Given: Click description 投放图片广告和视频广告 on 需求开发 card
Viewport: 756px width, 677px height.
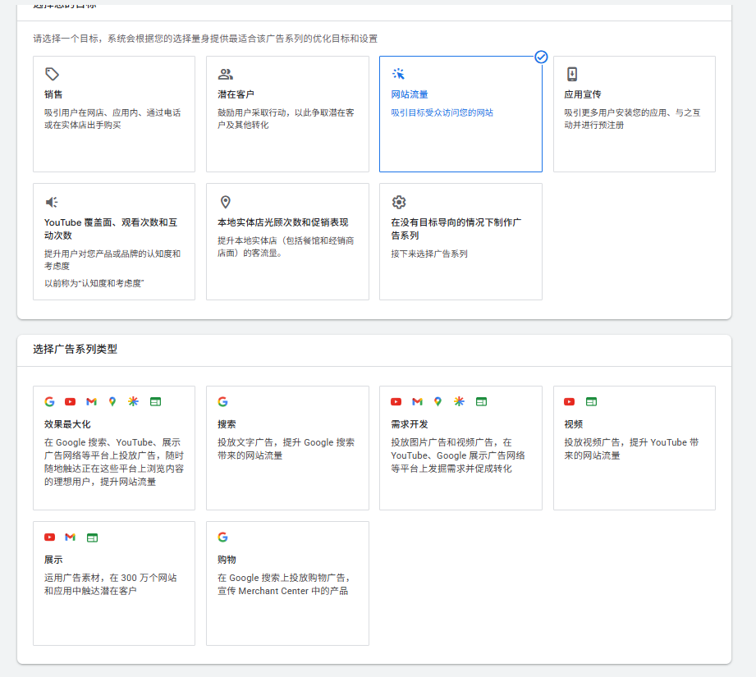Looking at the screenshot, I should [457, 455].
